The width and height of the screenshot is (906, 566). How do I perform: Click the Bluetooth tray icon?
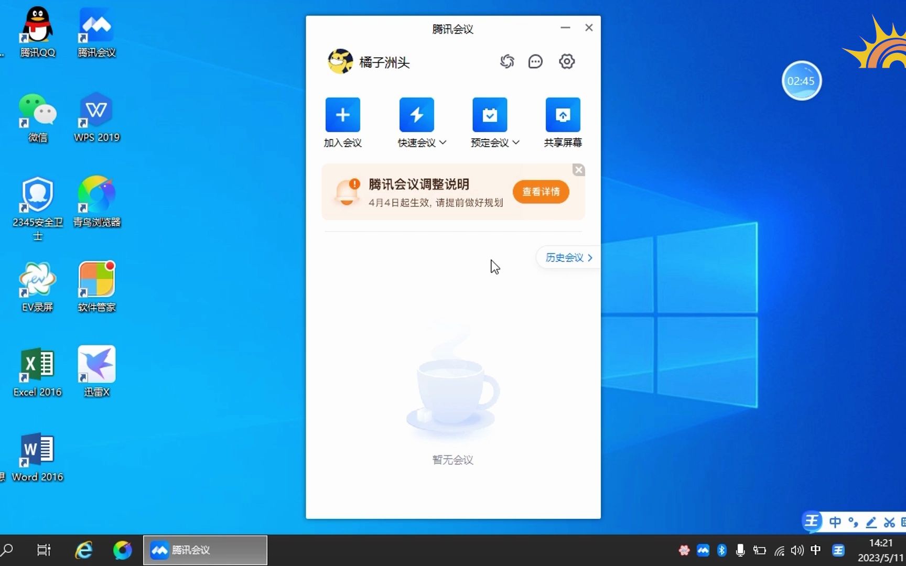pyautogui.click(x=721, y=550)
